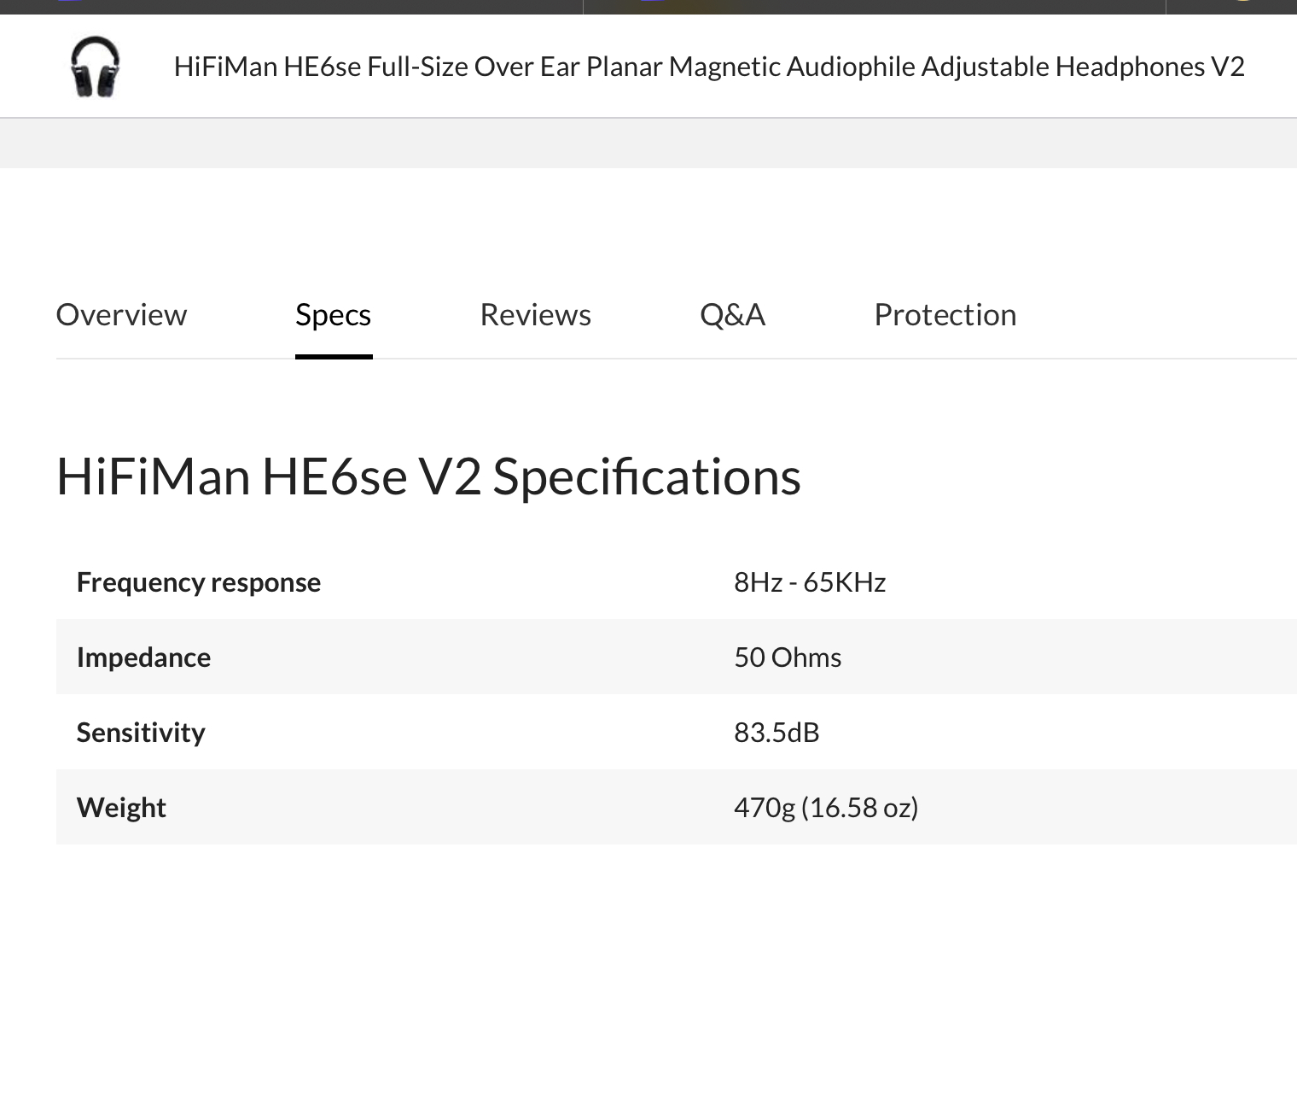Select the currently active Specs tab
The image size is (1297, 1116).
pyautogui.click(x=333, y=315)
